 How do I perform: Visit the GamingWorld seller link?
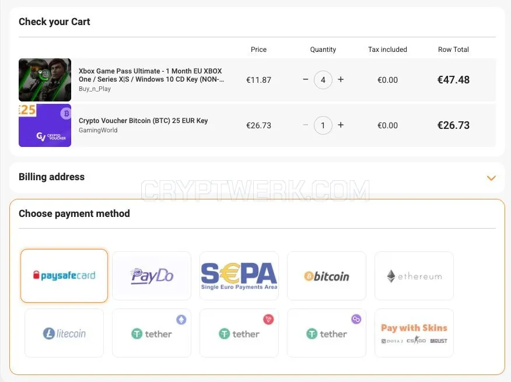98,130
